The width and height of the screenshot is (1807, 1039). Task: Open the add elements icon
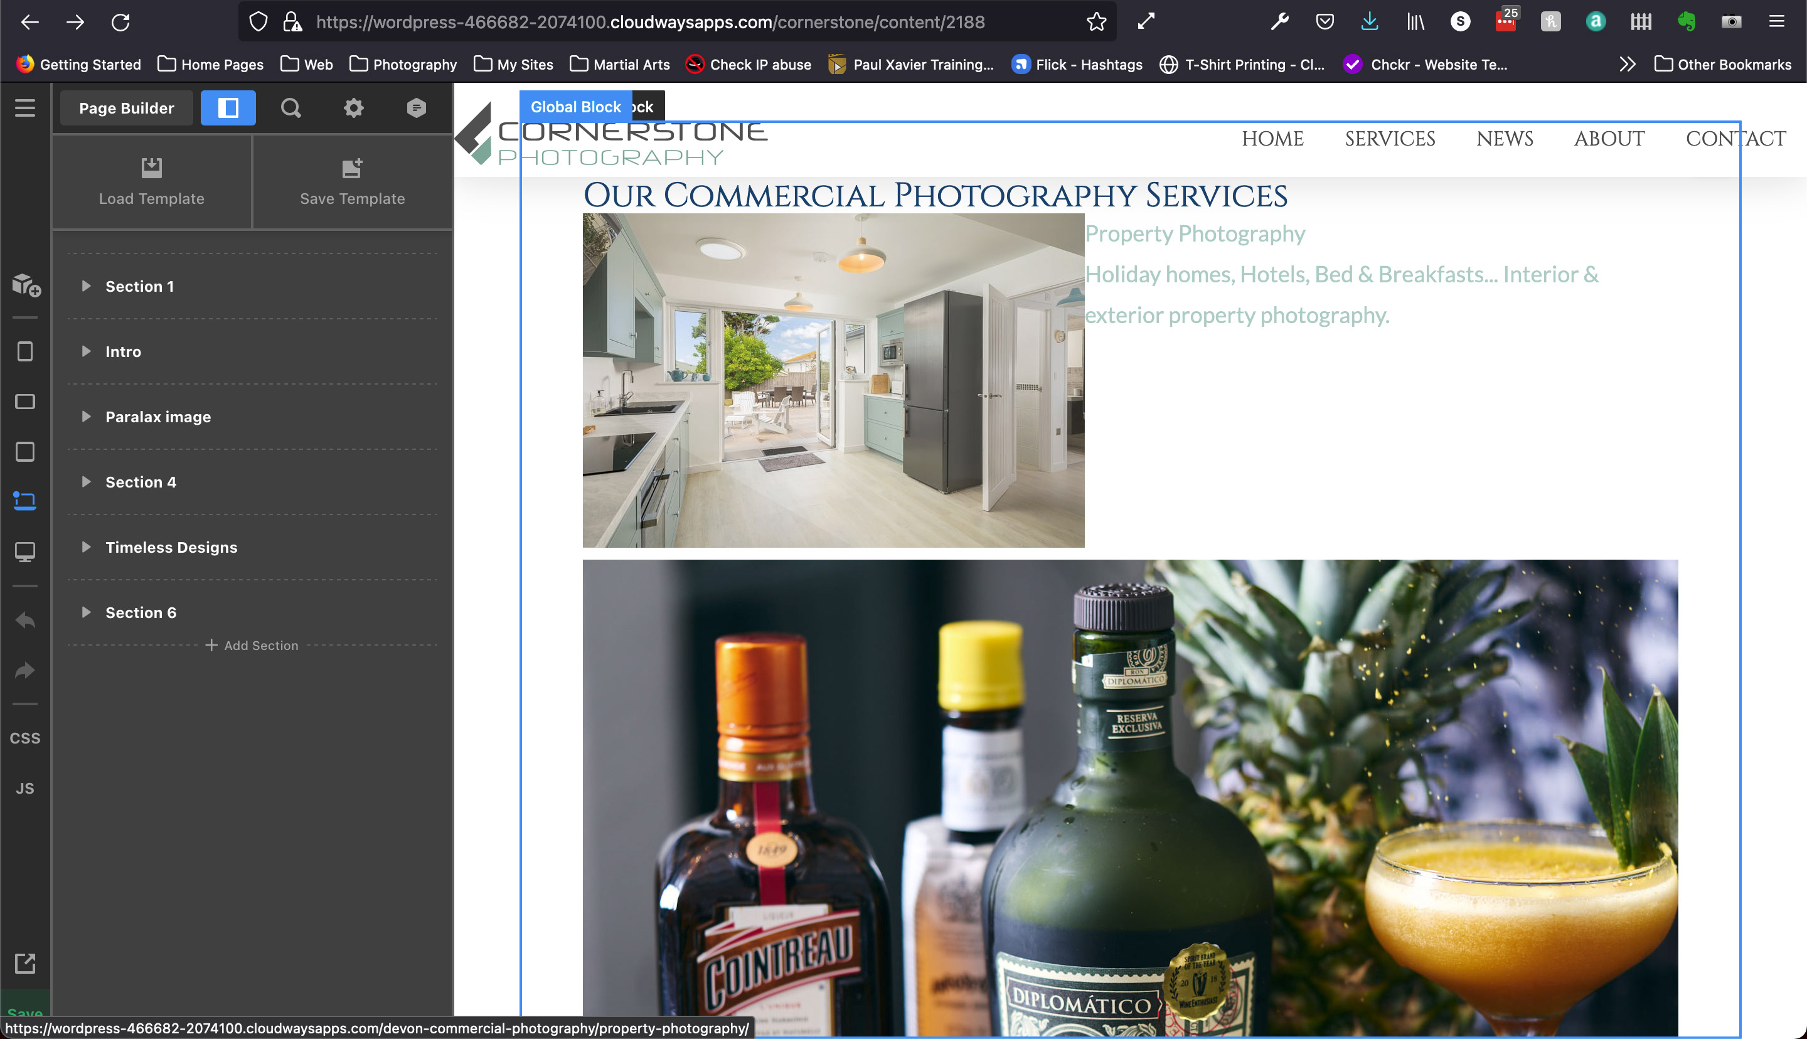tap(26, 285)
